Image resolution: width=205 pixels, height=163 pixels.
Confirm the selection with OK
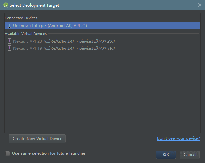166,154
